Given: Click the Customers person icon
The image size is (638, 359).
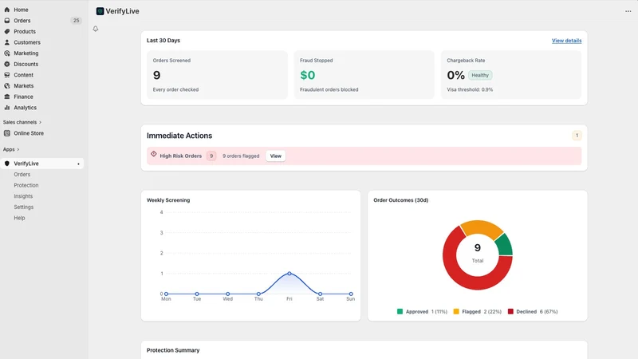Looking at the screenshot, I should (7, 42).
